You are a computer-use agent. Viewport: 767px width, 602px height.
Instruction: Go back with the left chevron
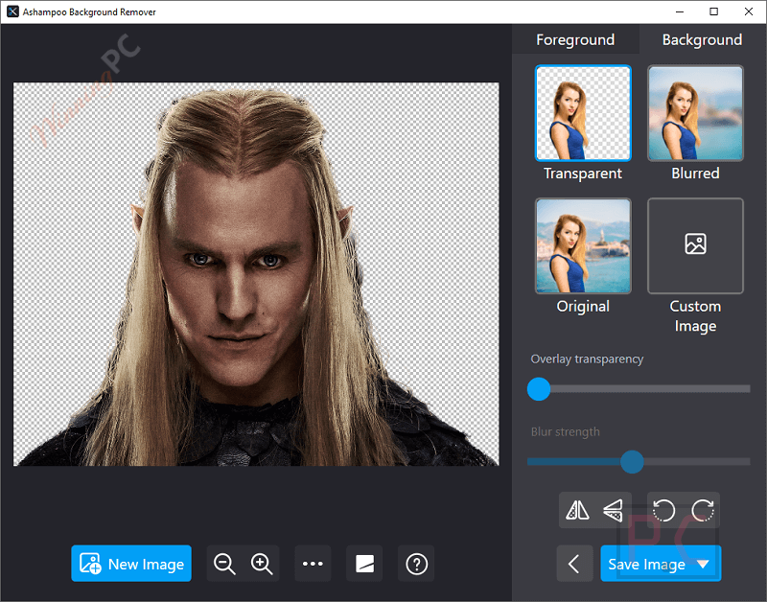coord(574,564)
